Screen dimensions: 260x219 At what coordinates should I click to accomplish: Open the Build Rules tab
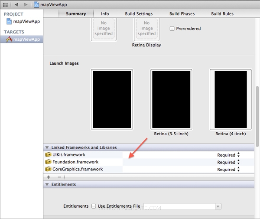tap(222, 14)
